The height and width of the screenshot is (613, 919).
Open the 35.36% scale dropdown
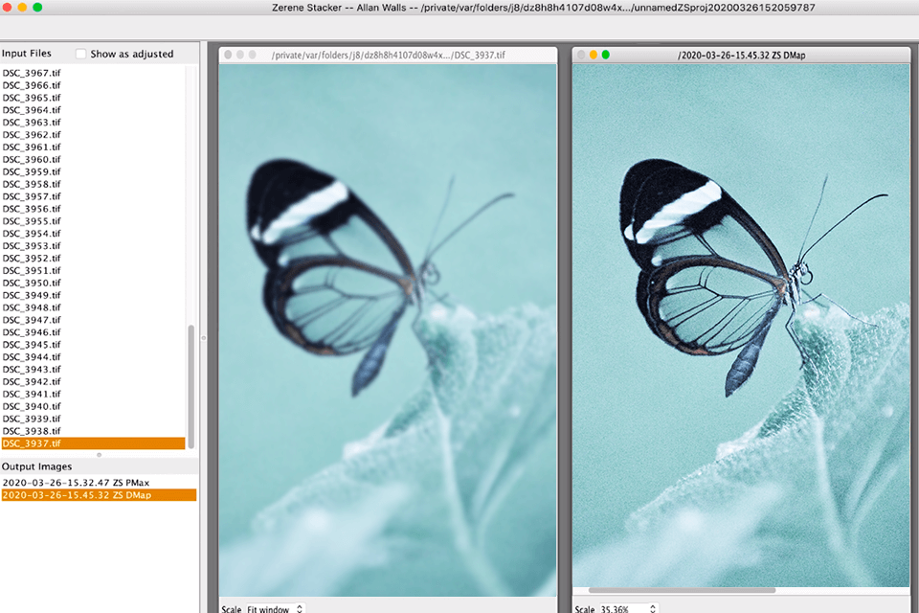(628, 608)
